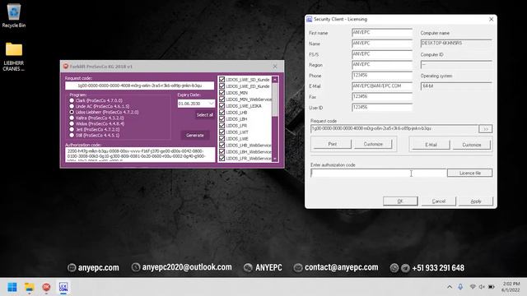Uncheck the LIDOS_LWE checkbox
The width and height of the screenshot is (527, 296).
click(222, 139)
